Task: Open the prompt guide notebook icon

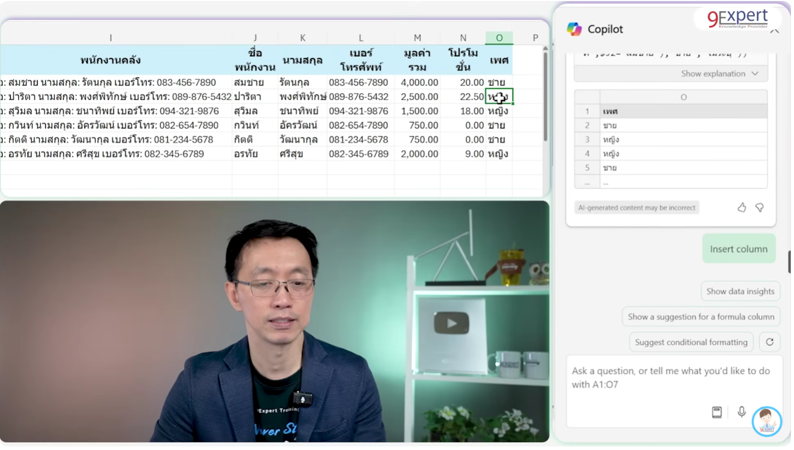Action: pos(716,412)
